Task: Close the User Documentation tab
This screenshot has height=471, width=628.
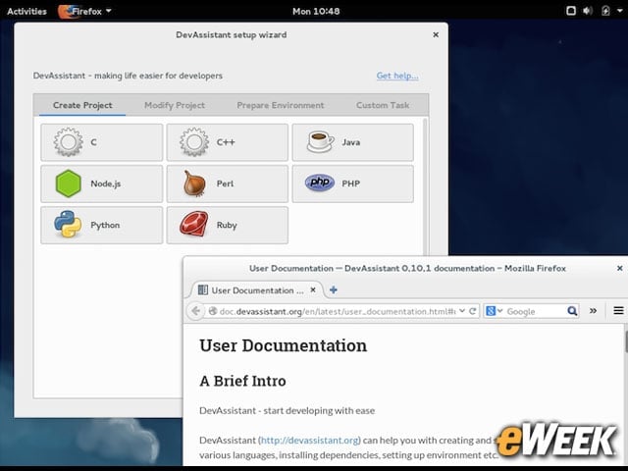Action: [x=313, y=289]
